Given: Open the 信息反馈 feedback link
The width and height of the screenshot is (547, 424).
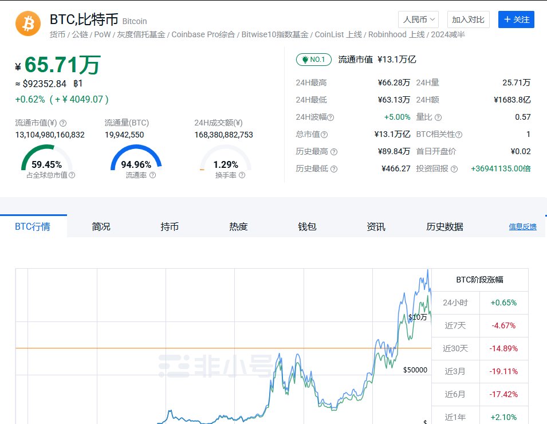Looking at the screenshot, I should tap(522, 227).
